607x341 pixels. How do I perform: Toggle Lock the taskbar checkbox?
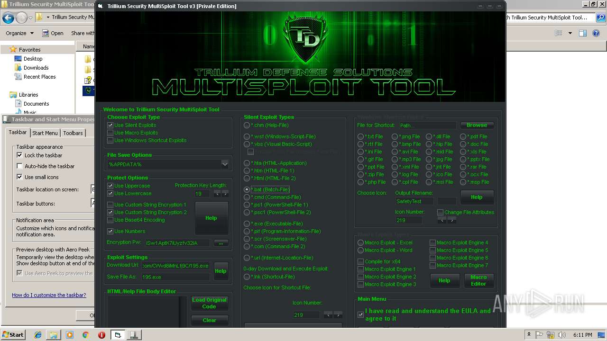click(19, 155)
